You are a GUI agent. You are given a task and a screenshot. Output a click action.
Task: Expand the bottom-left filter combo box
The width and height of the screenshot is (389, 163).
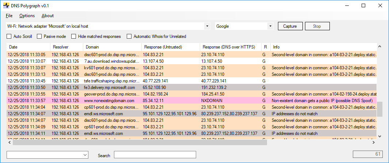click(x=85, y=155)
